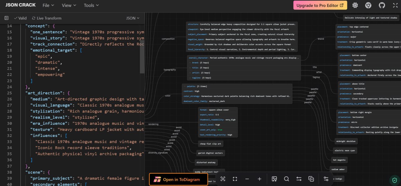Rotate graph layout direction
The image size is (401, 186).
click(299, 179)
